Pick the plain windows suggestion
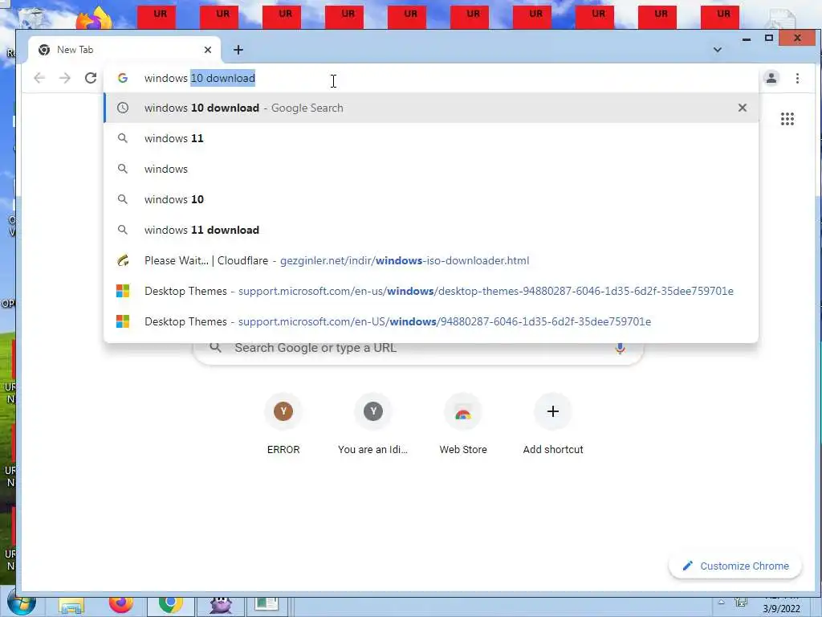 coord(431,169)
